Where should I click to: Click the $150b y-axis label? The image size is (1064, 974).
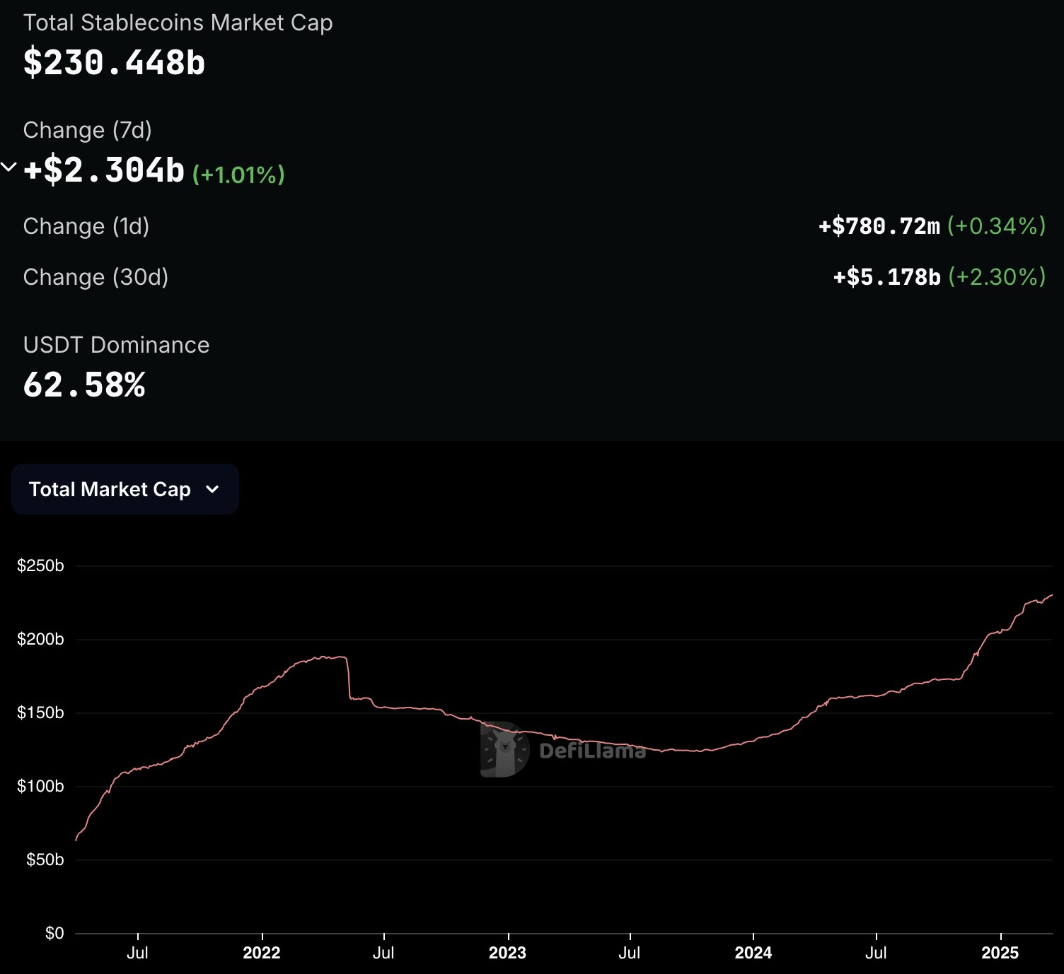coord(40,712)
